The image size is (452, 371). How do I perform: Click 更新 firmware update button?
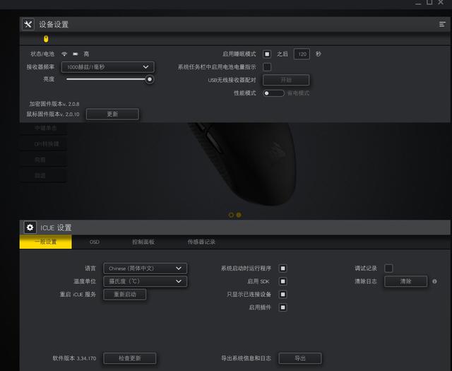tap(112, 114)
